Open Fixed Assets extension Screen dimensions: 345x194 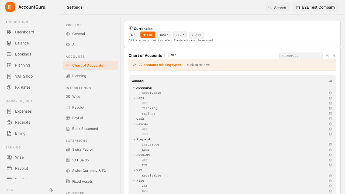[x=90, y=182]
